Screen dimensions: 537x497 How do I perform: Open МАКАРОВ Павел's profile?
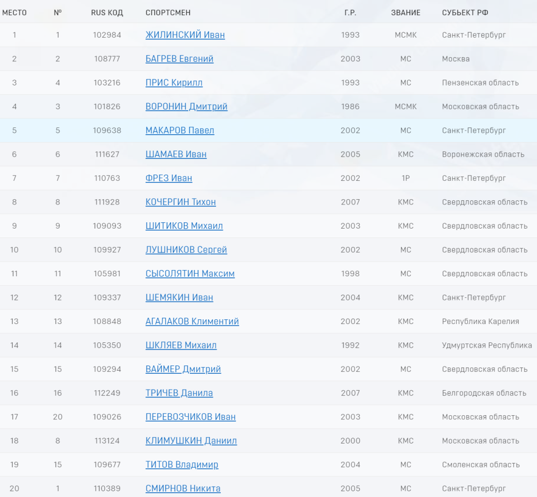coord(179,131)
